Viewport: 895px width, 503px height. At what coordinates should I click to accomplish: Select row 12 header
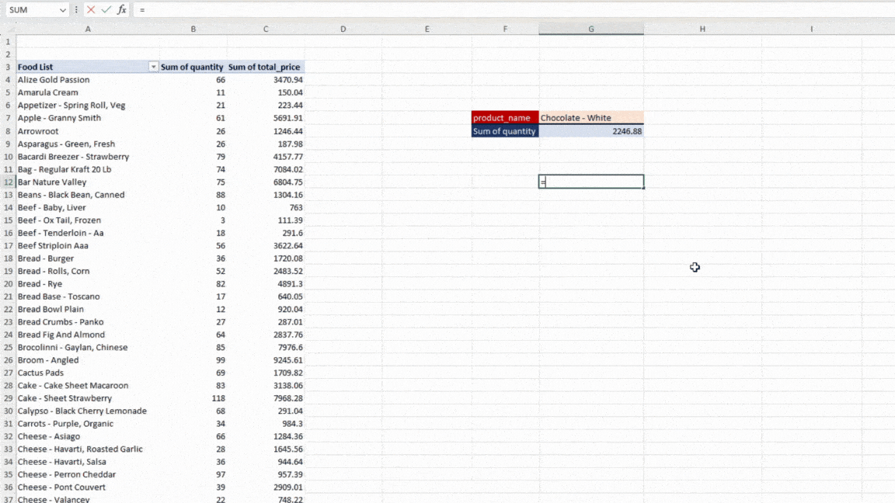click(x=7, y=182)
